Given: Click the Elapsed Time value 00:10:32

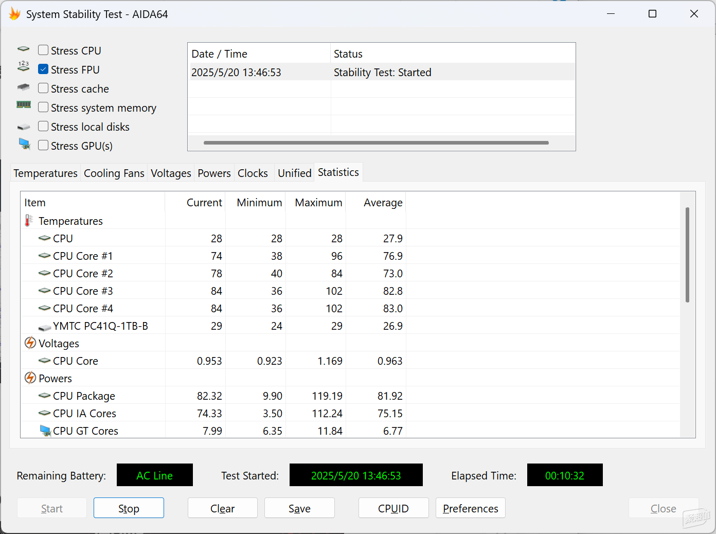Looking at the screenshot, I should 565,475.
